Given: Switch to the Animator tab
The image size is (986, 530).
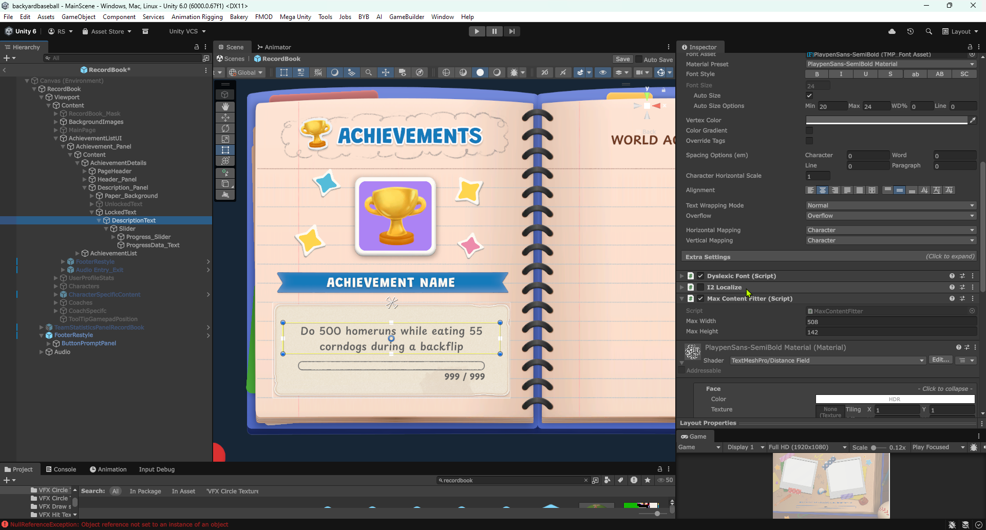Looking at the screenshot, I should point(274,47).
